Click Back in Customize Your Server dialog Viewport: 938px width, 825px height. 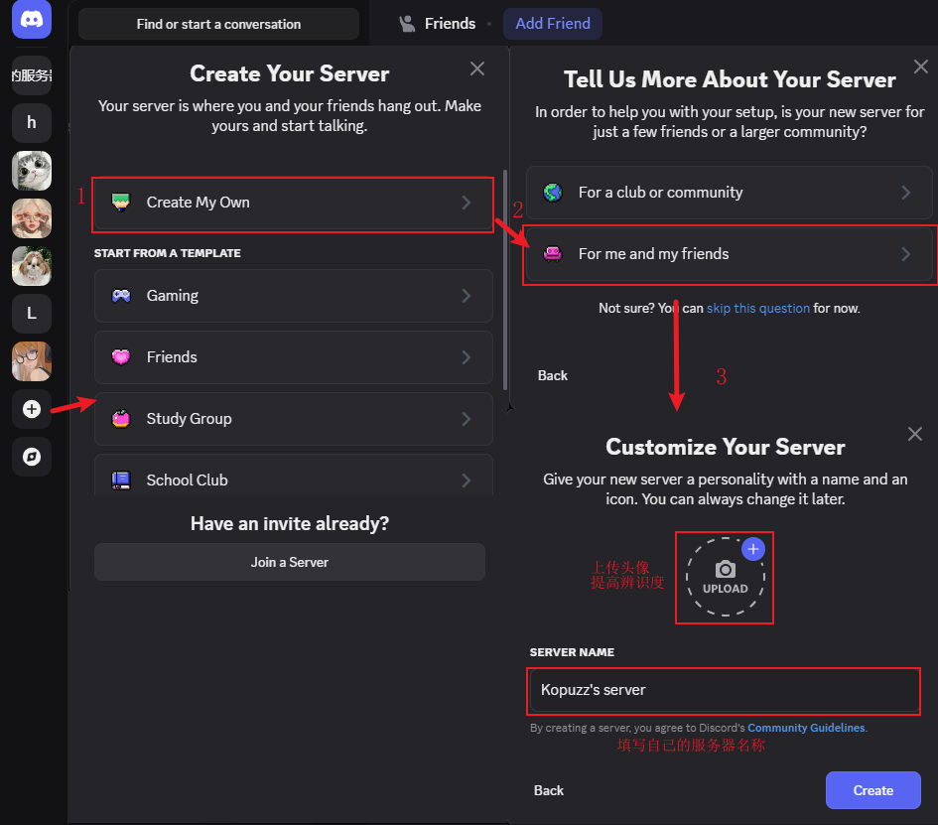(x=549, y=791)
